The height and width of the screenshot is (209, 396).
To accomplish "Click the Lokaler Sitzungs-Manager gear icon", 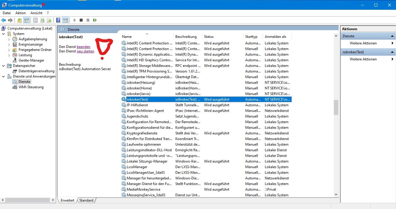I will 124,161.
